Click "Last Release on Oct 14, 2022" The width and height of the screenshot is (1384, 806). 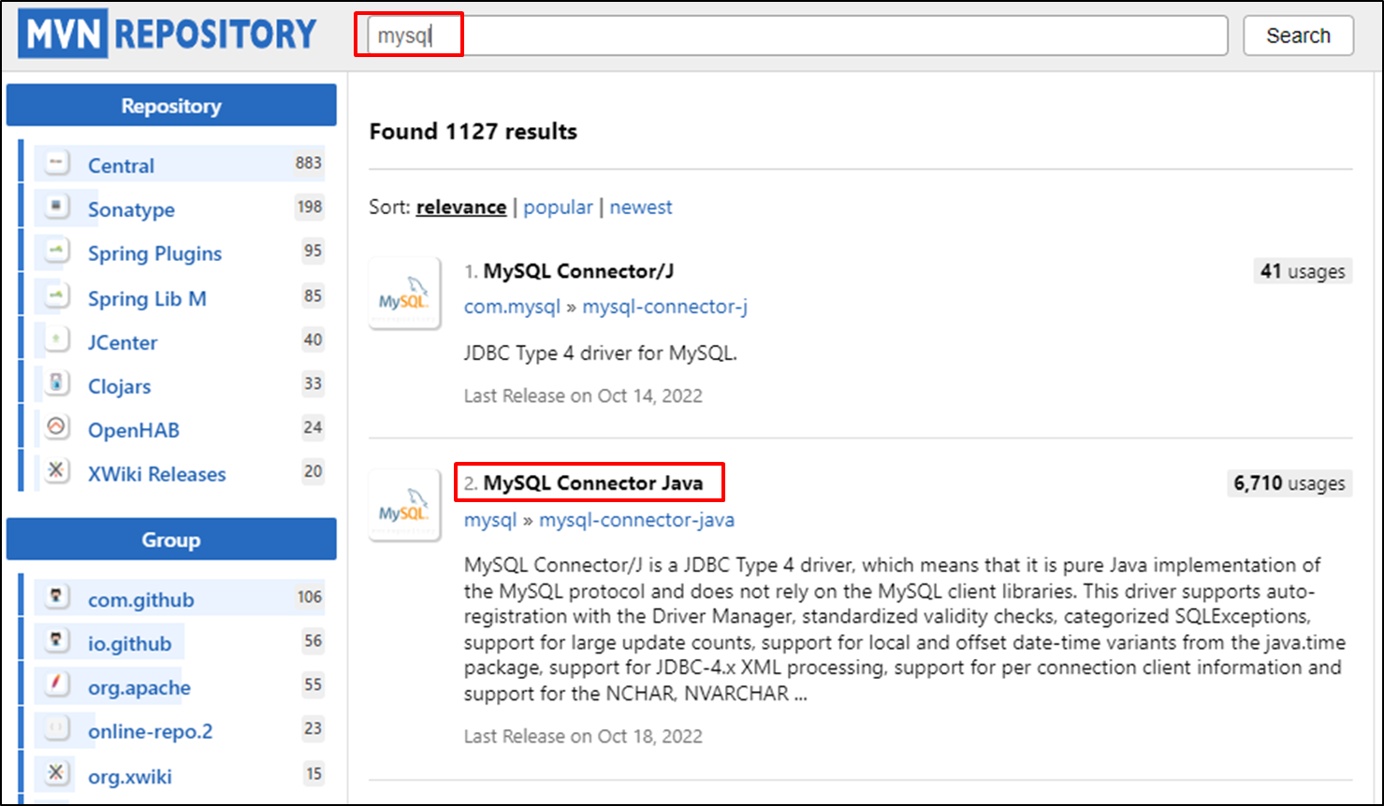(583, 396)
